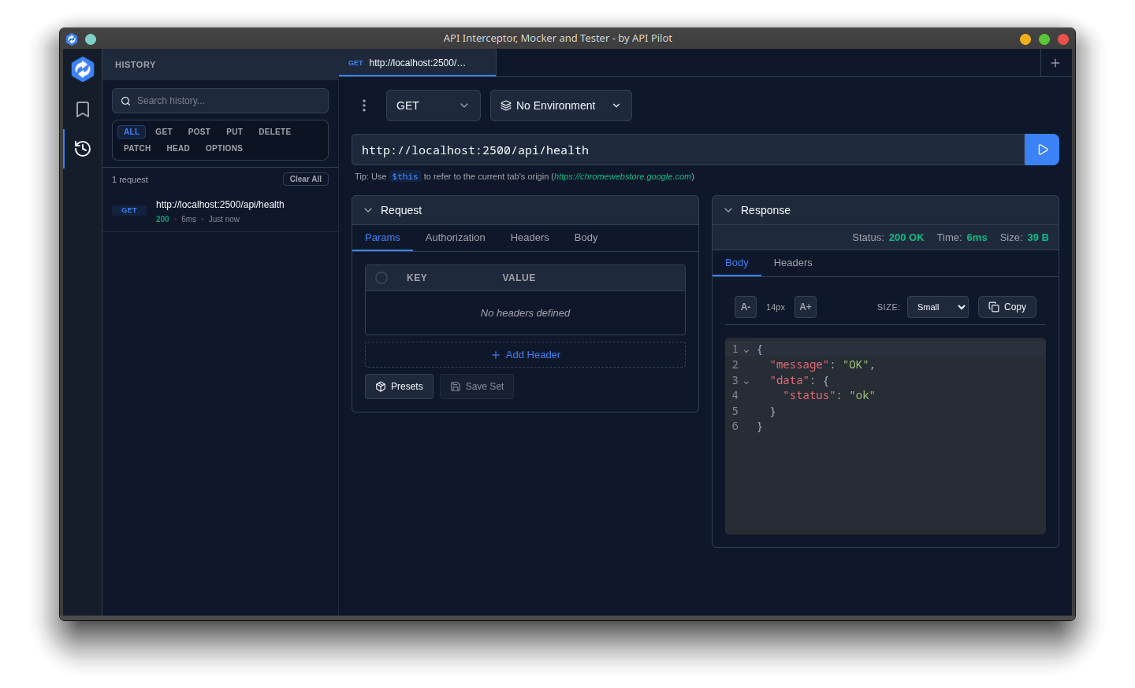Viewport: 1135px width, 688px height.
Task: Increase response font size with A+
Action: click(x=805, y=307)
